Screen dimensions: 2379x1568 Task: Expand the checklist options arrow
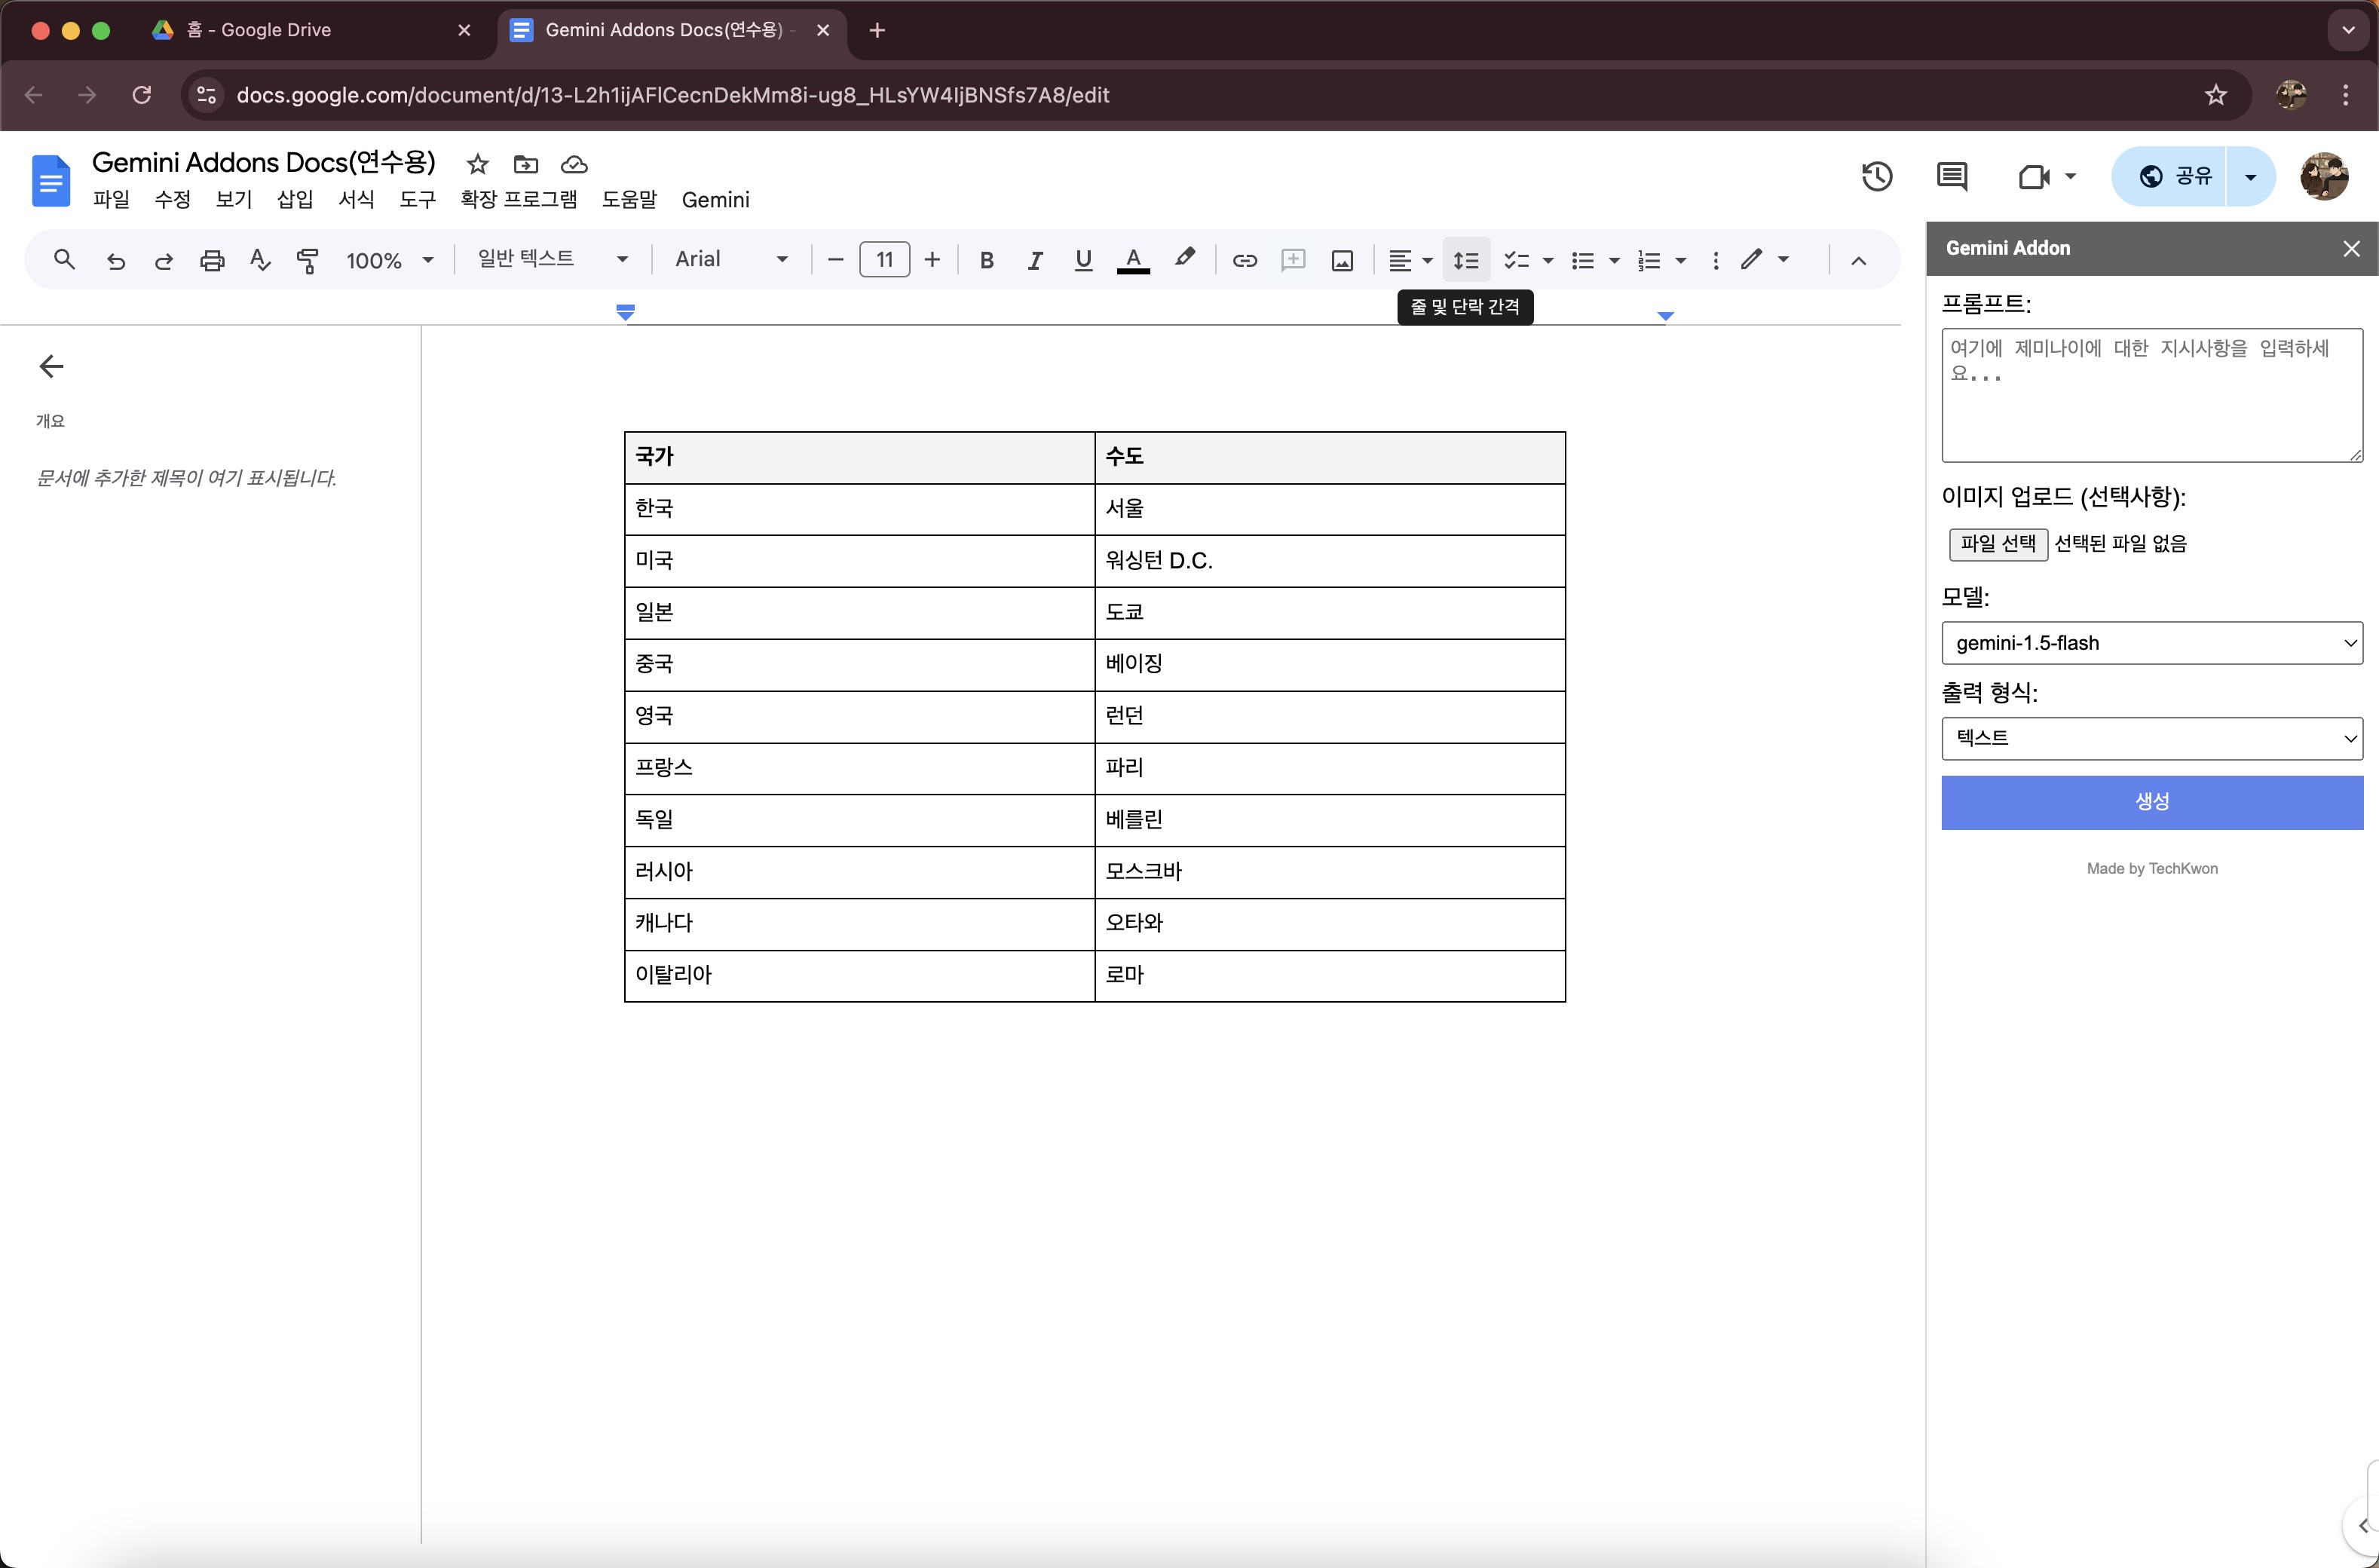tap(1548, 260)
